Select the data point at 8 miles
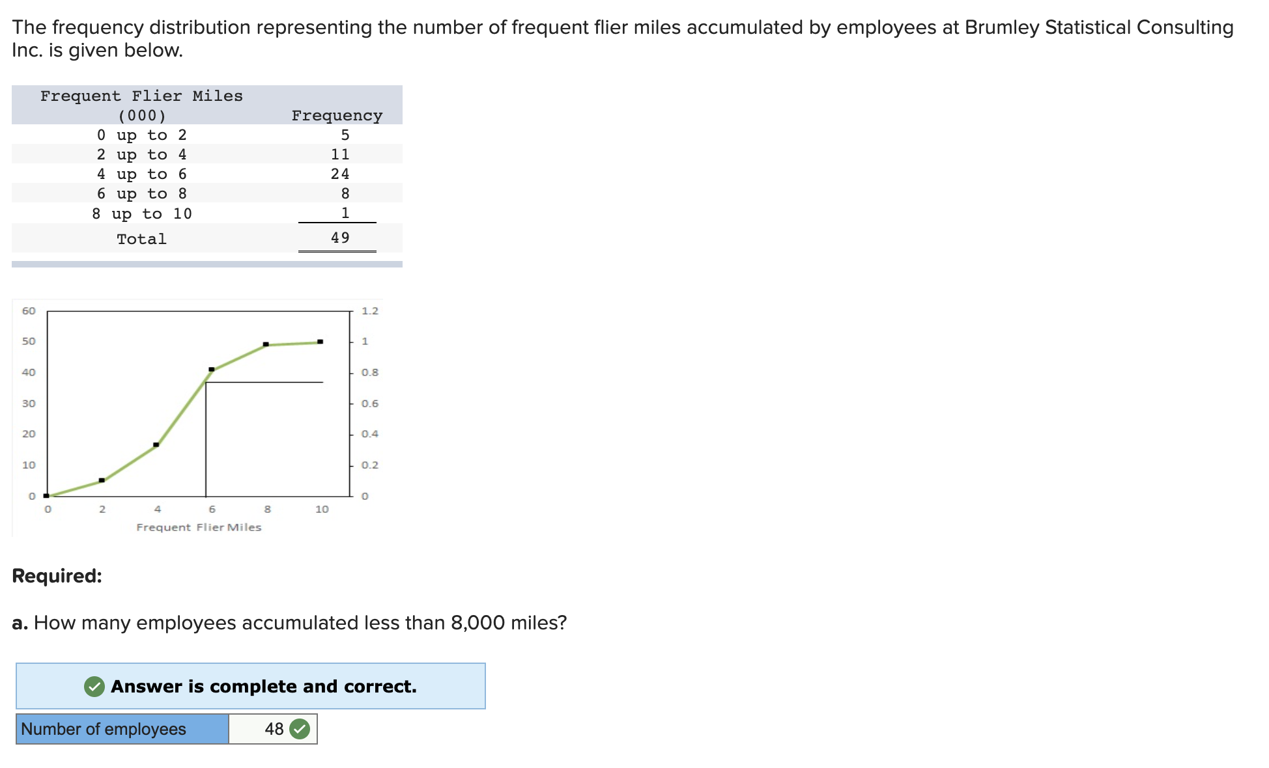This screenshot has height=768, width=1269. (266, 343)
